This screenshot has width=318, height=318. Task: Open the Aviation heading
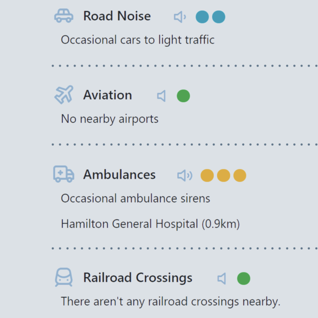coord(108,95)
